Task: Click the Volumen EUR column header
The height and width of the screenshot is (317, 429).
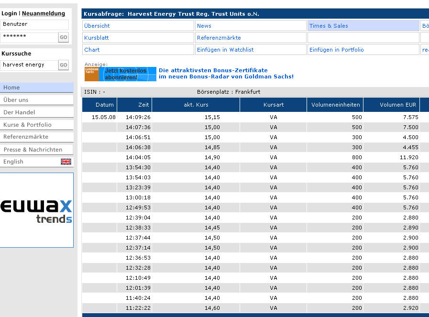Action: coord(392,105)
